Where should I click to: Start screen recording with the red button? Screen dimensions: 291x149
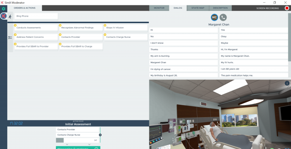coord(287,8)
